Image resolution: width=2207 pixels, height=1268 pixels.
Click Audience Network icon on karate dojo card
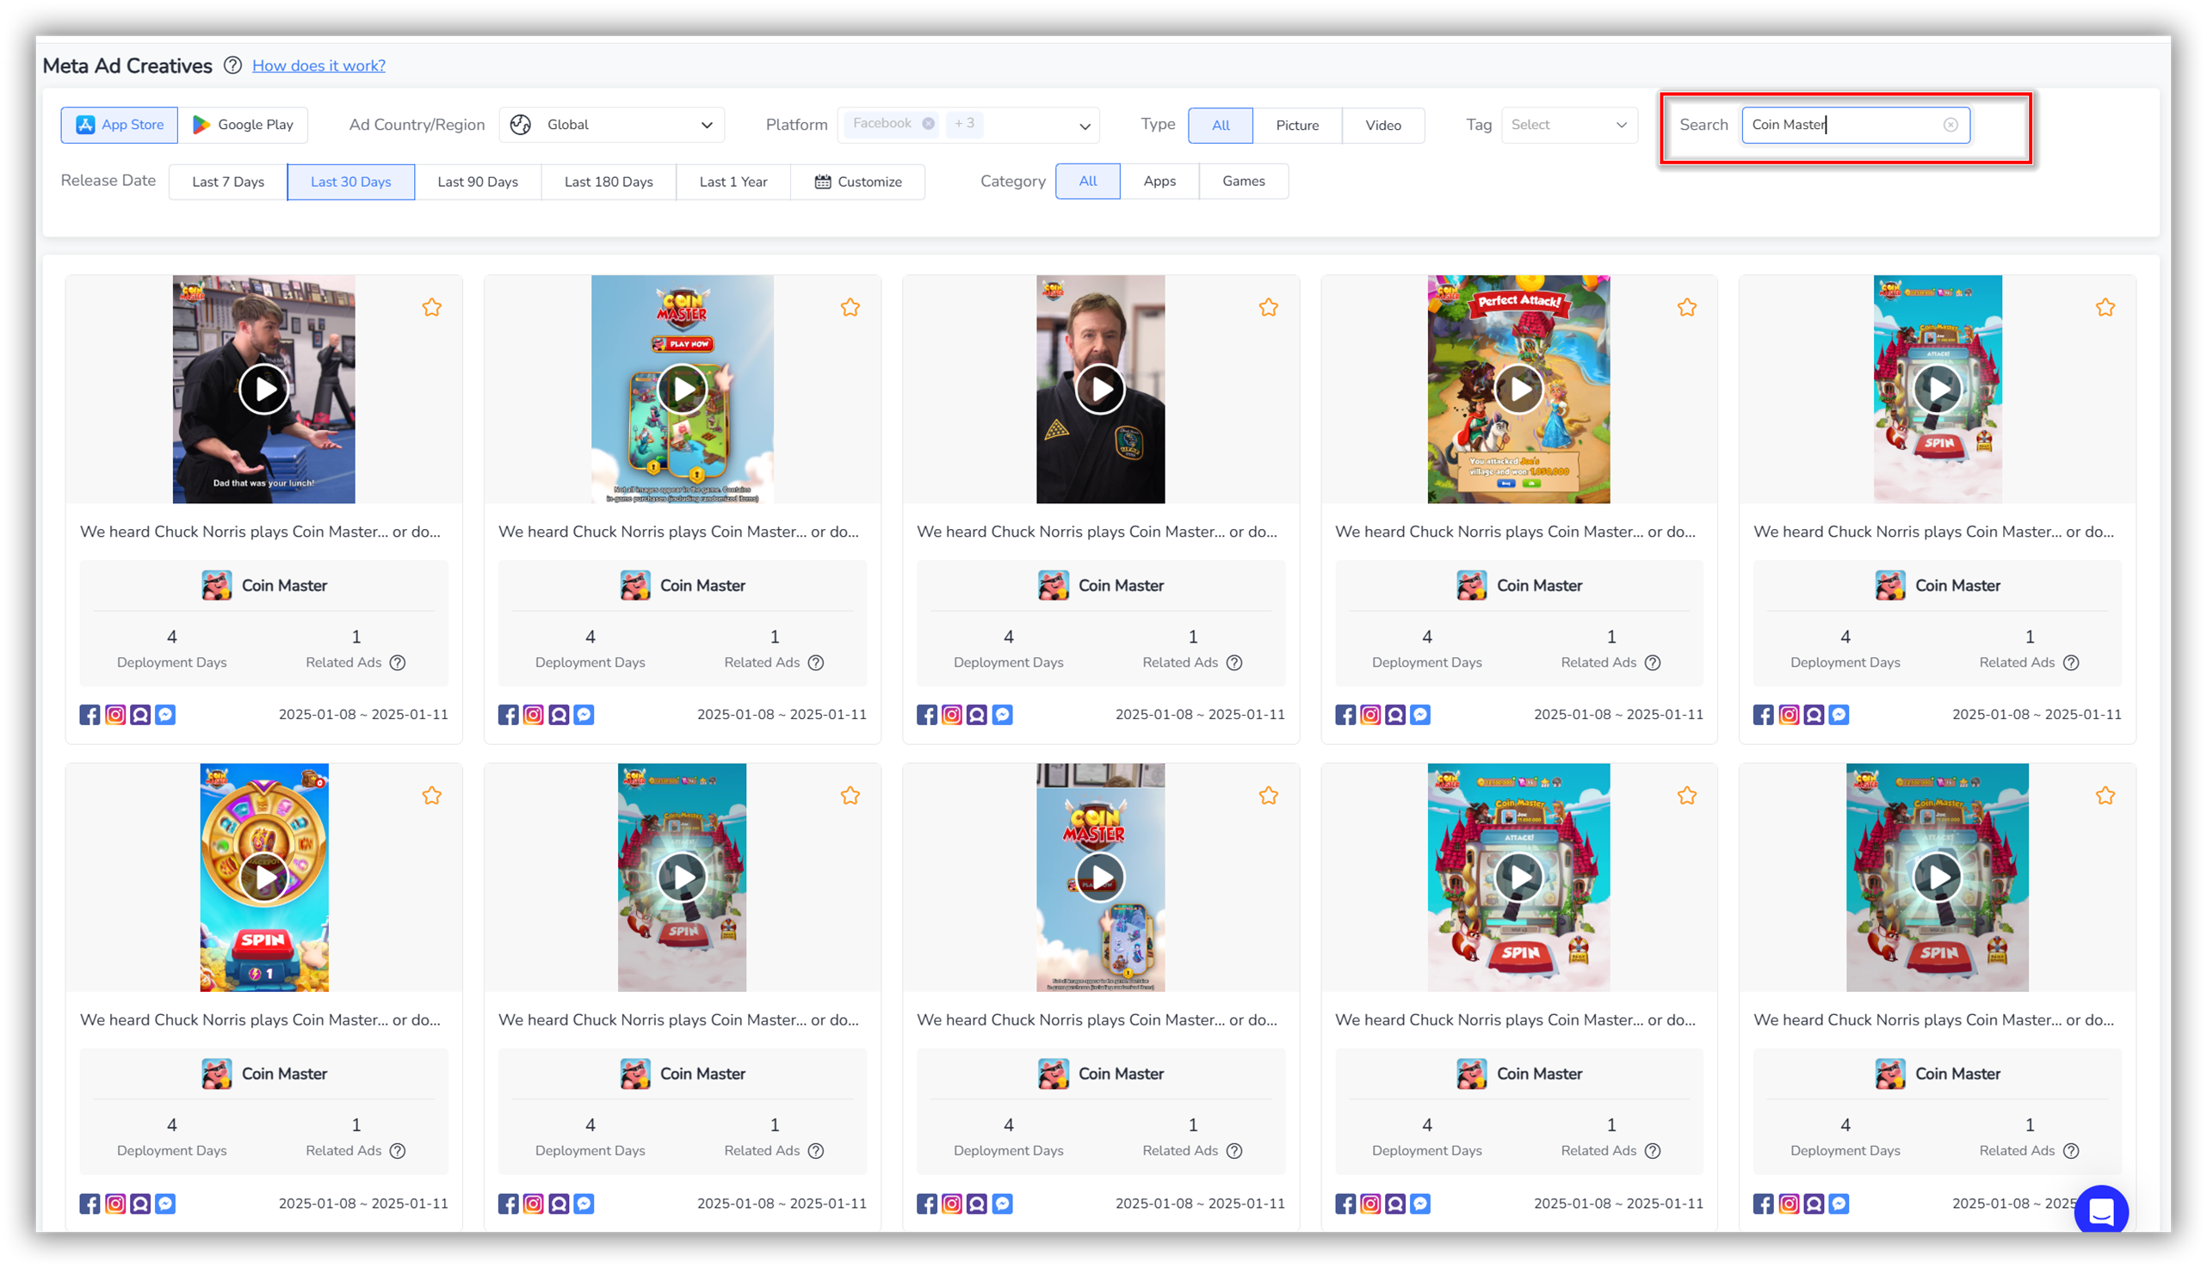coord(140,715)
